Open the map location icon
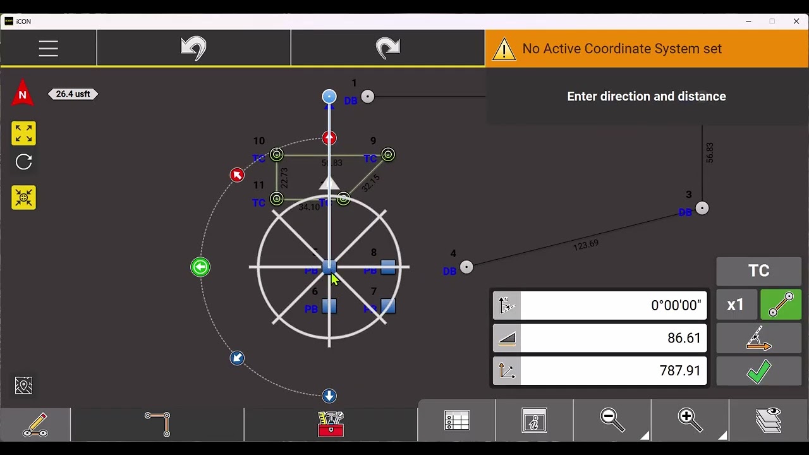The height and width of the screenshot is (455, 809). [23, 385]
